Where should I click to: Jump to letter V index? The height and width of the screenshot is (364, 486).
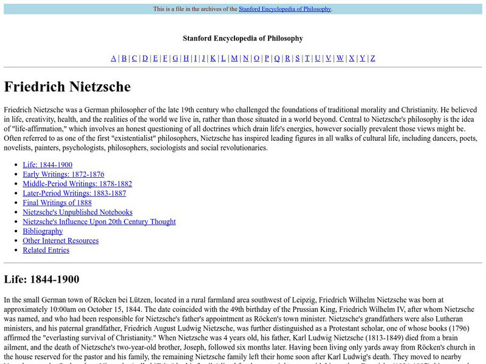tap(328, 58)
